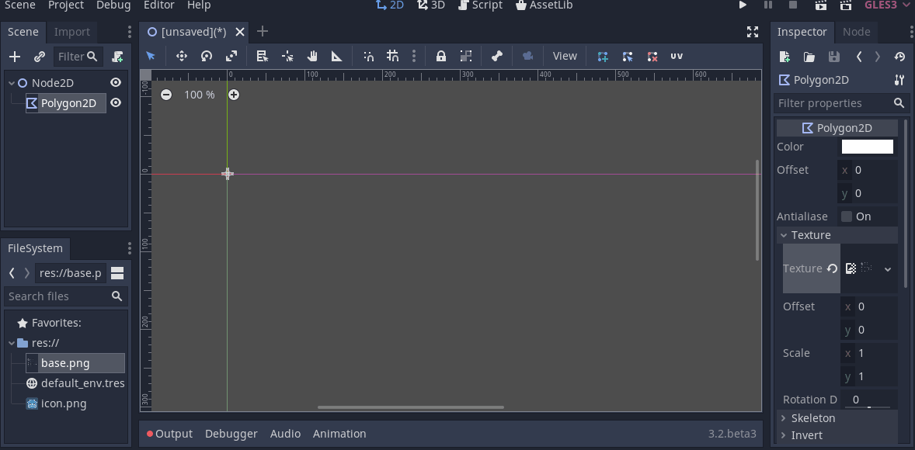Viewport: 915px width, 450px height.
Task: Adjust the Rotation Degrees slider
Action: tap(868, 407)
